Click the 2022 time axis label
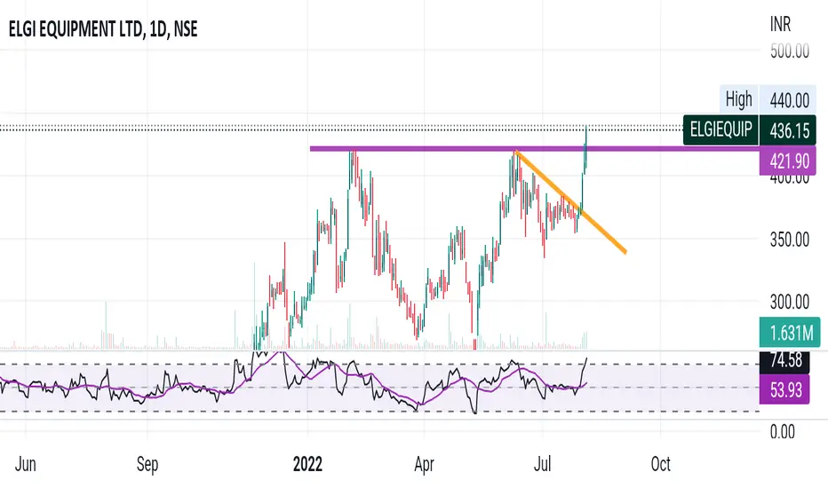Screen dimensions: 828x488 point(307,464)
